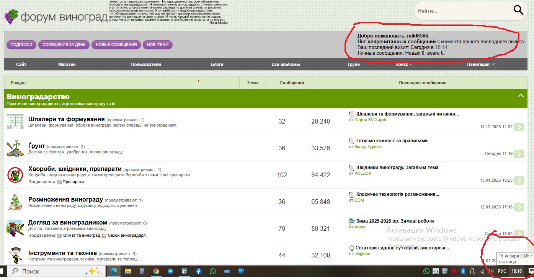Click the Хвороби, шкідники, препарати forum icon
The height and width of the screenshot is (280, 534).
pyautogui.click(x=15, y=175)
